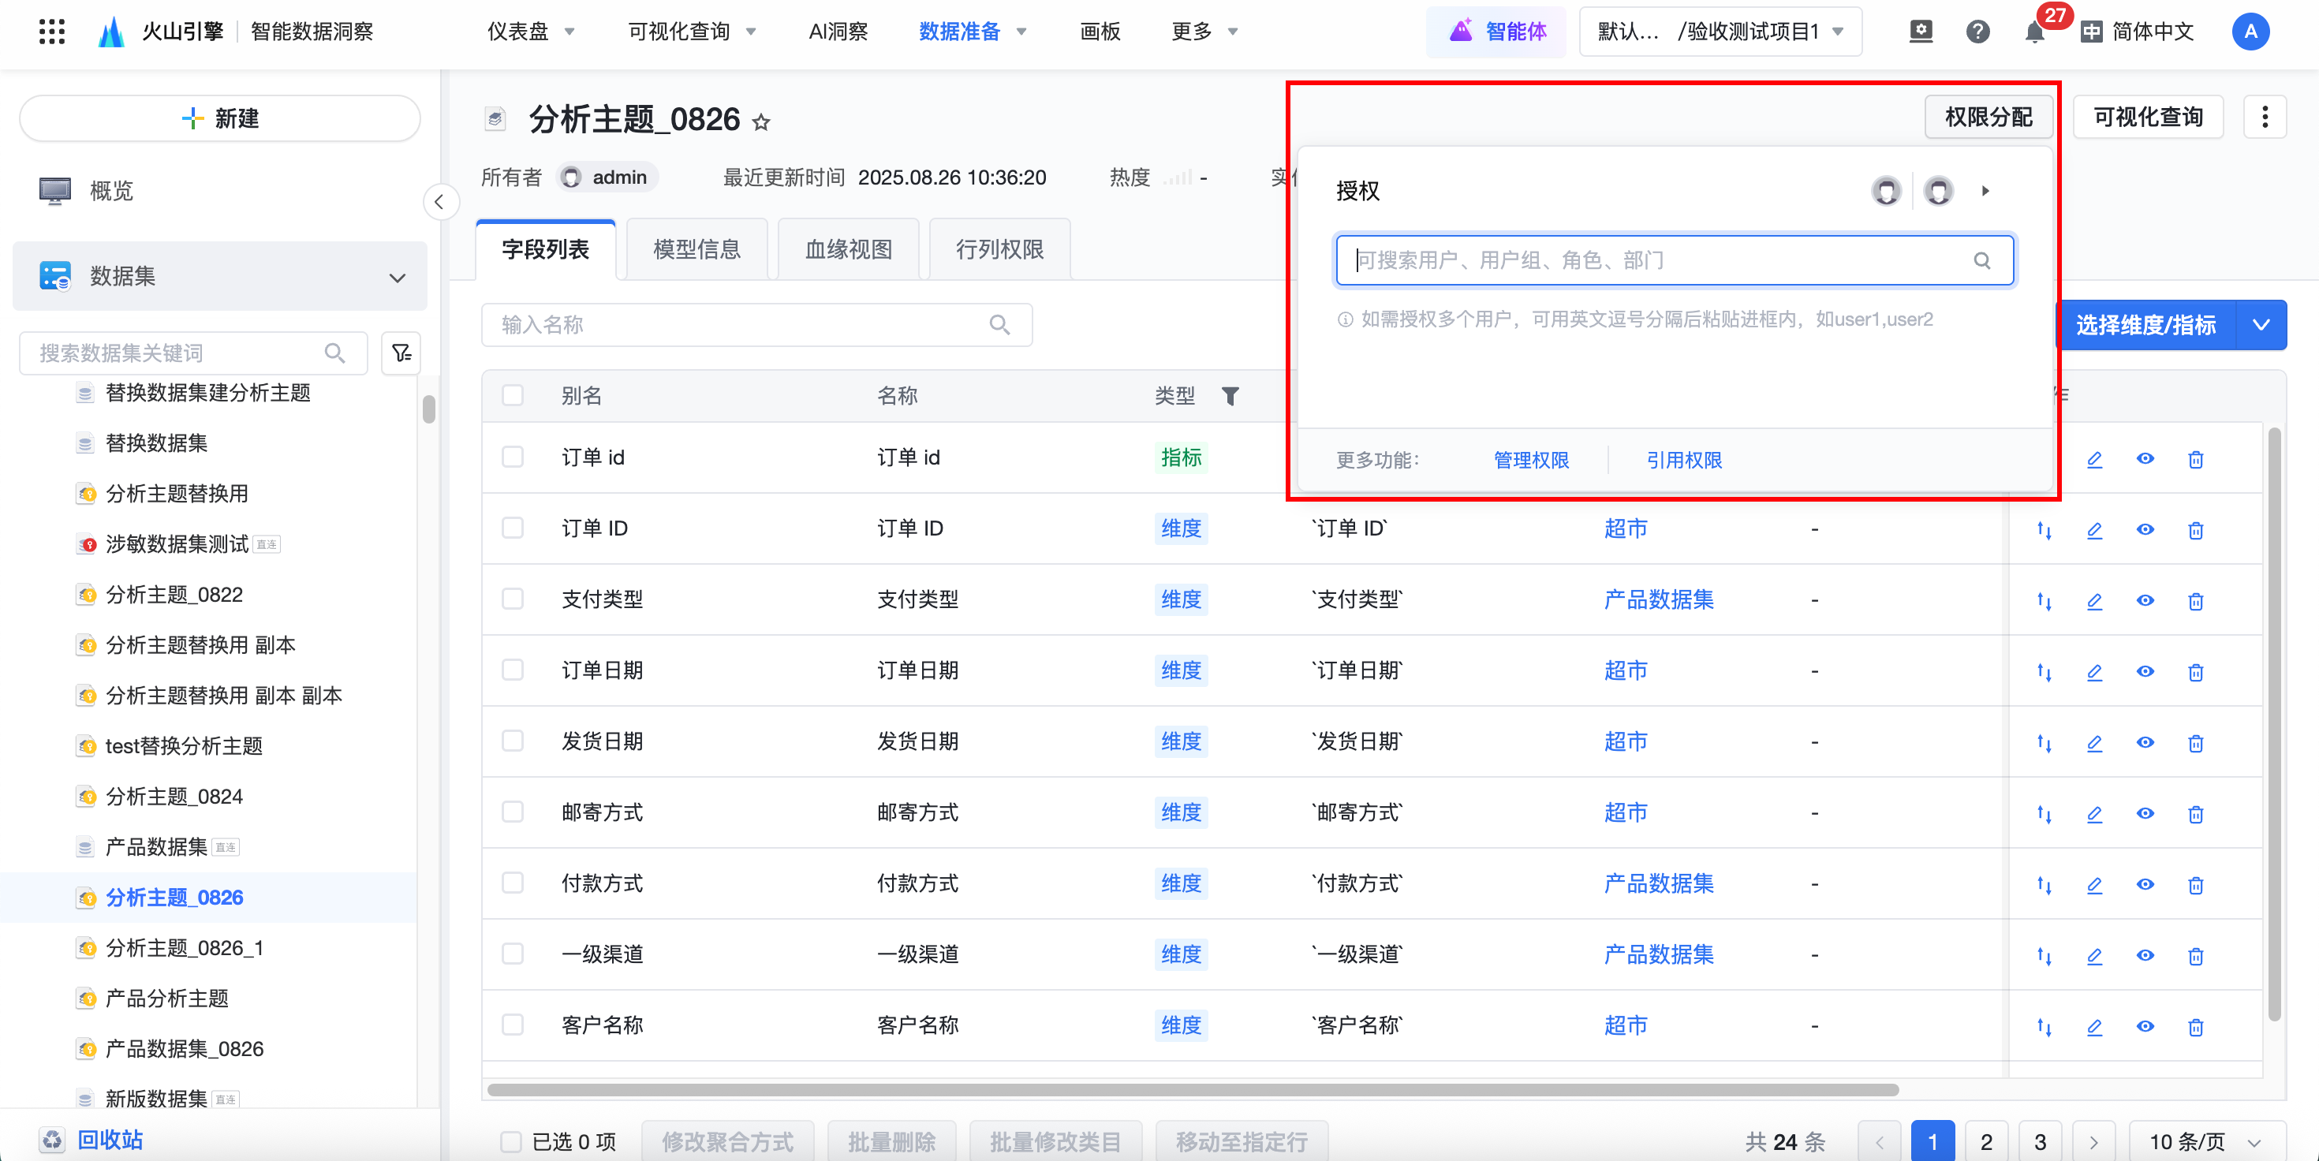
Task: Click the apps grid launcher icon
Action: click(52, 32)
